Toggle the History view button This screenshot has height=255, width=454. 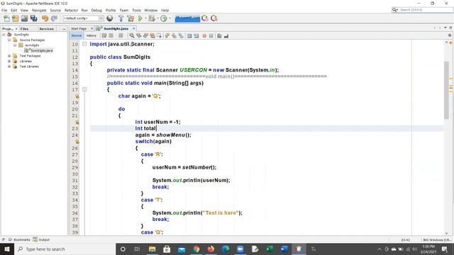(x=92, y=35)
